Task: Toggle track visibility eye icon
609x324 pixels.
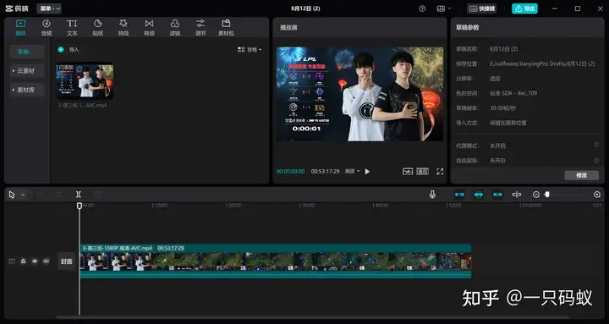Action: [x=35, y=261]
